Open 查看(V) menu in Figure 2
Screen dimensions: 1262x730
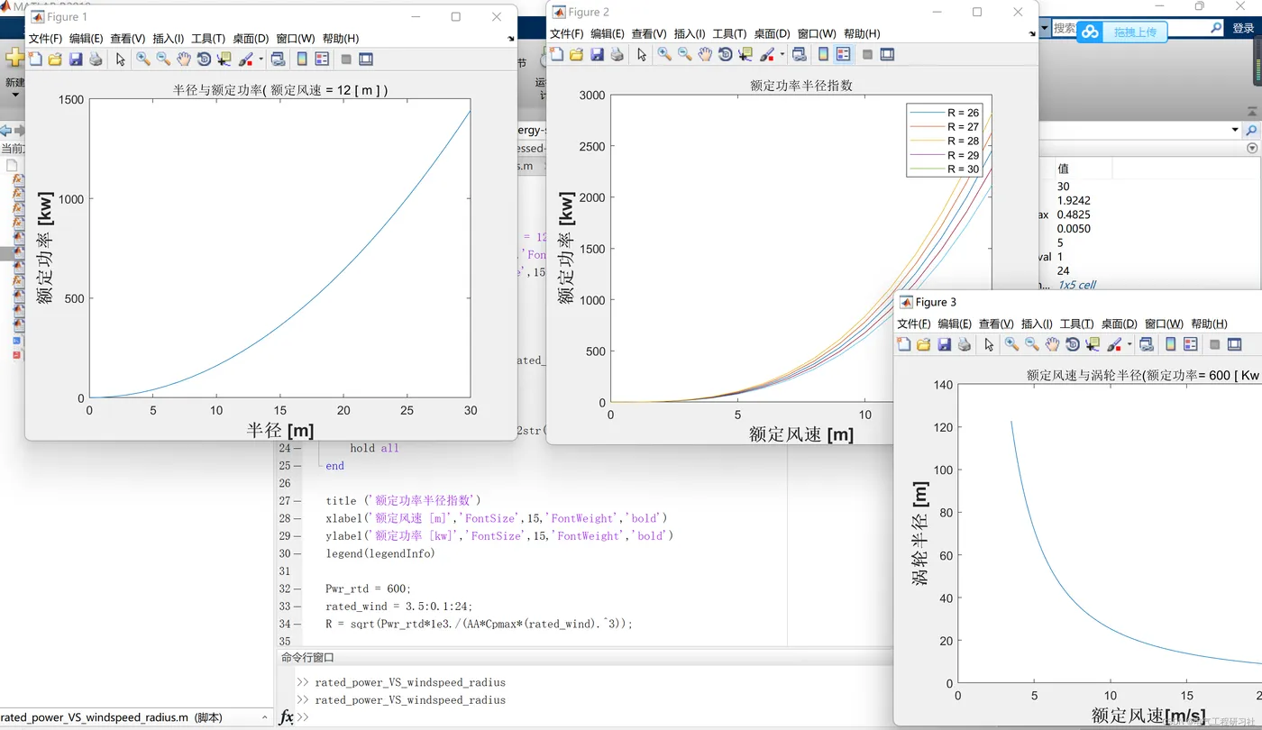649,33
